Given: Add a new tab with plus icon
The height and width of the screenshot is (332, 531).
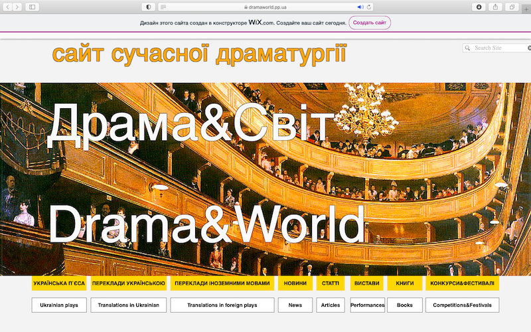Looking at the screenshot, I should (526, 9).
